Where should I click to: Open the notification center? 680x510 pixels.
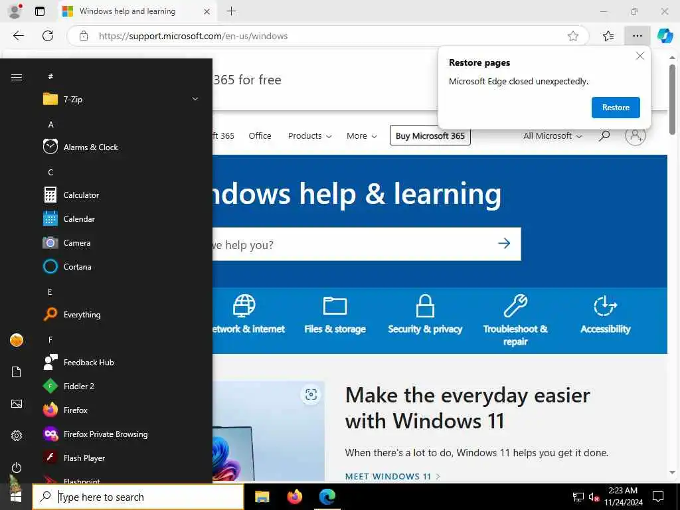(x=658, y=497)
